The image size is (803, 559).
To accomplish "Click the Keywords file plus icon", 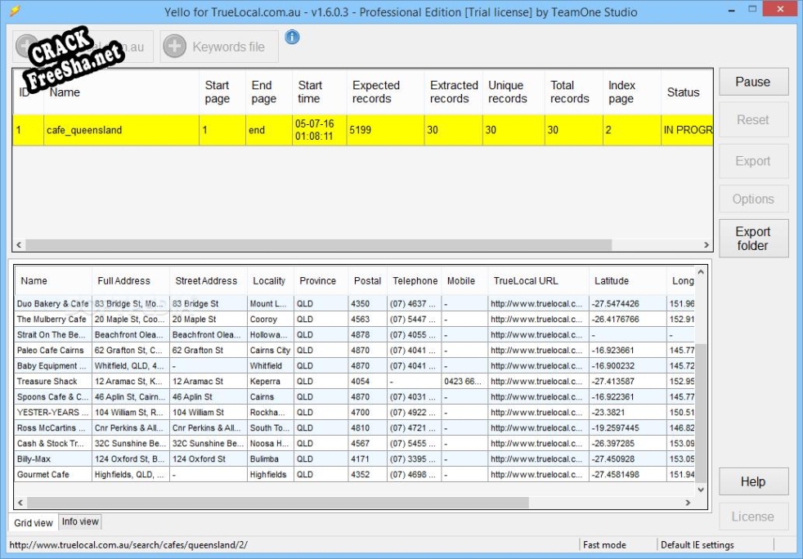I will [175, 47].
